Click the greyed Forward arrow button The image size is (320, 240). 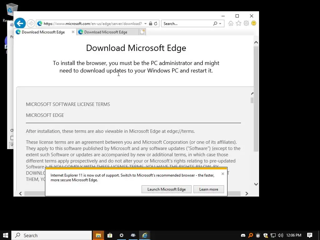coord(31,23)
